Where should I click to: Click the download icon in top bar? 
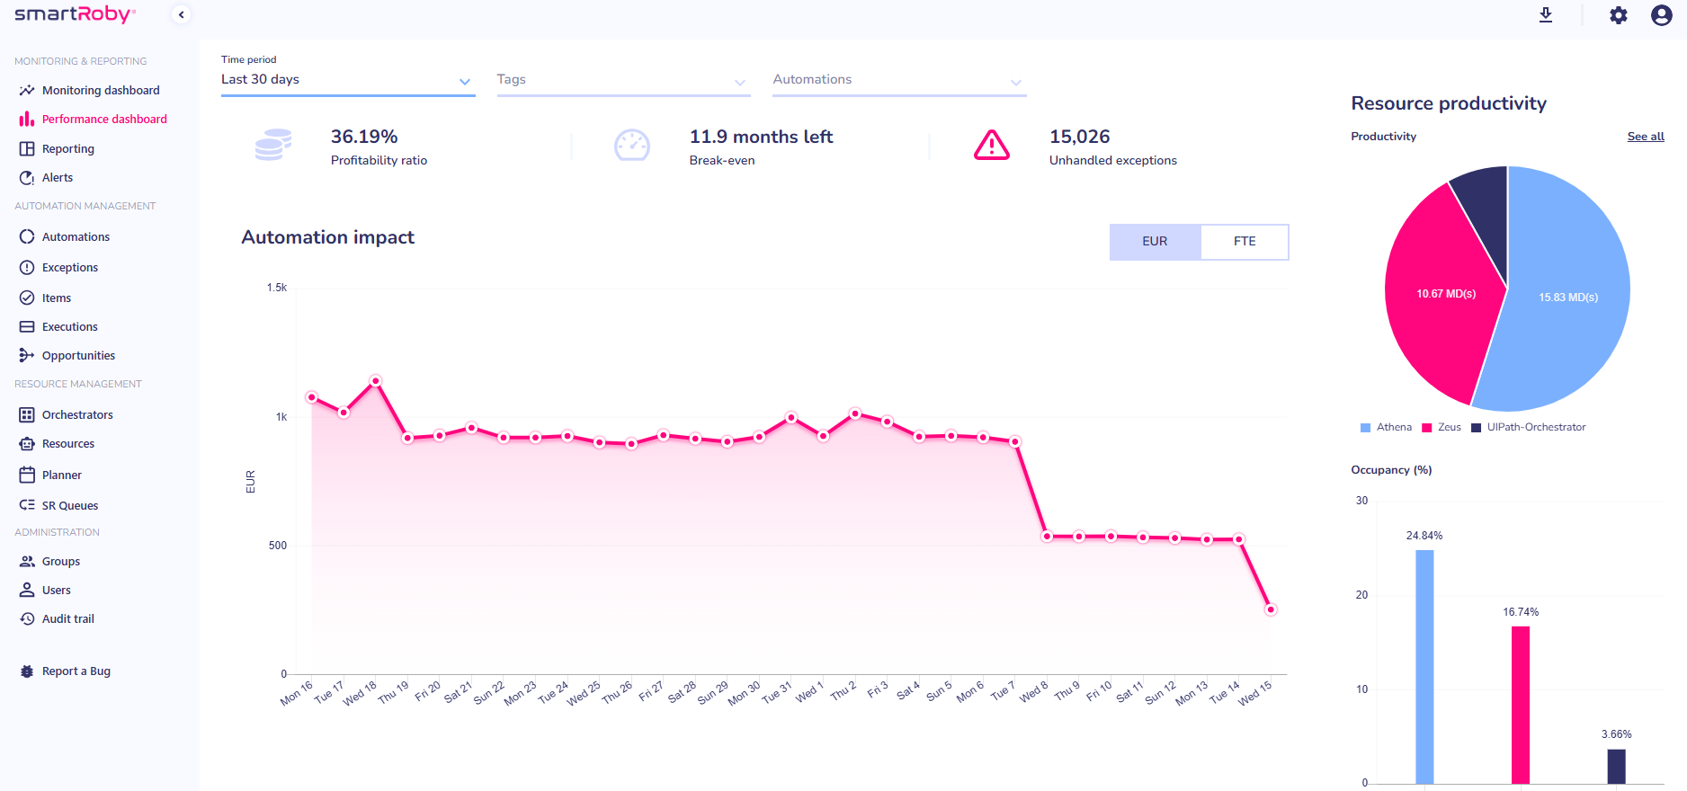(1546, 15)
